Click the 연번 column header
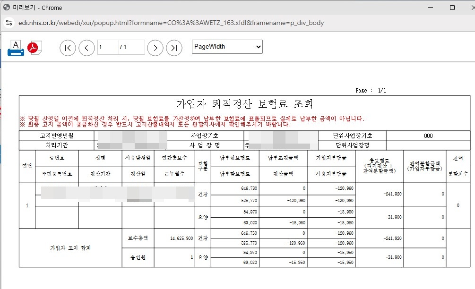 coord(27,166)
